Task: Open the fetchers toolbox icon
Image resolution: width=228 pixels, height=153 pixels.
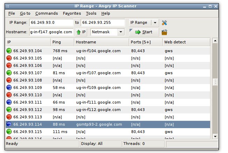Action: (164, 32)
